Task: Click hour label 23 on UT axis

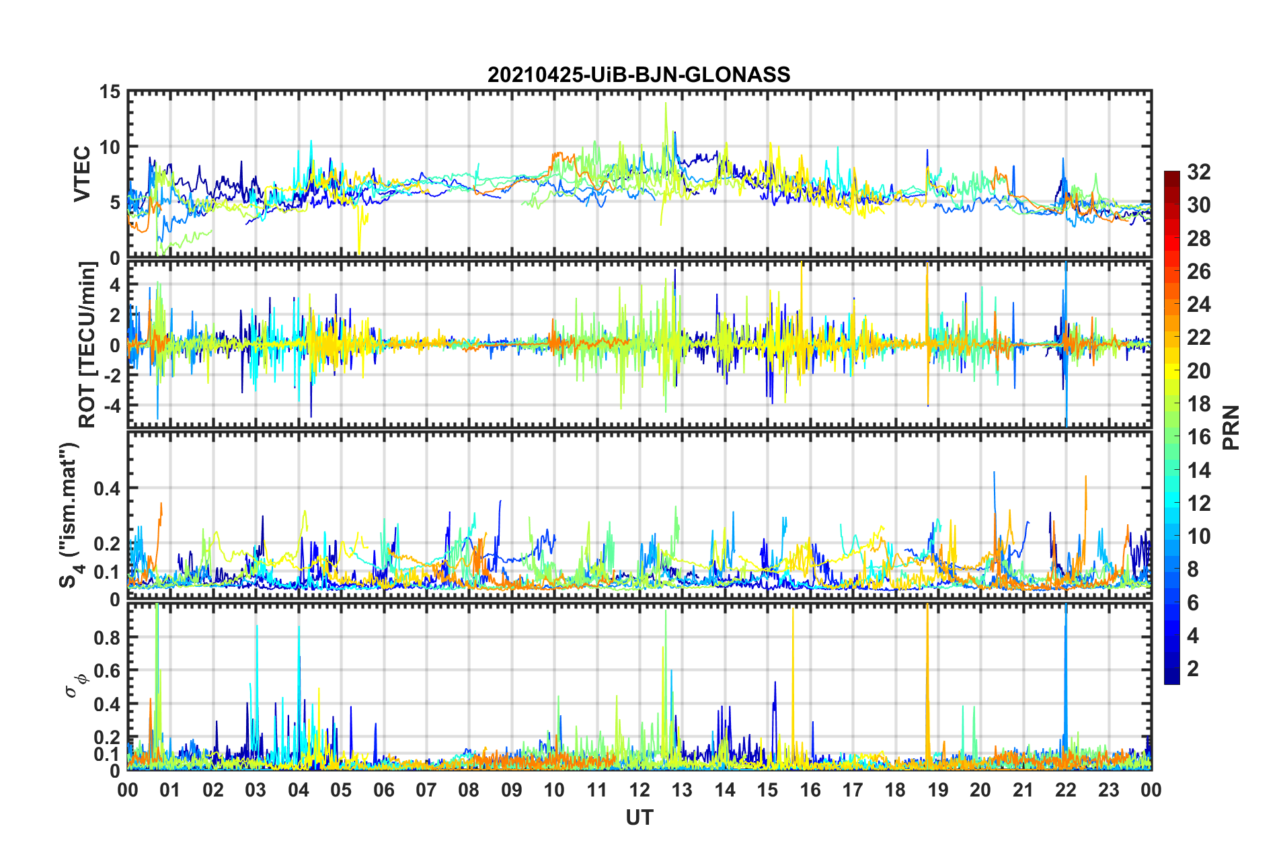Action: point(1109,790)
